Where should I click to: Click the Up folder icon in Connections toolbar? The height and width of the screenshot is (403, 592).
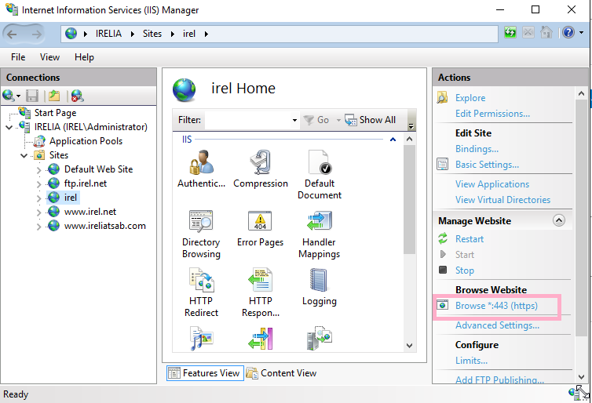pyautogui.click(x=54, y=96)
